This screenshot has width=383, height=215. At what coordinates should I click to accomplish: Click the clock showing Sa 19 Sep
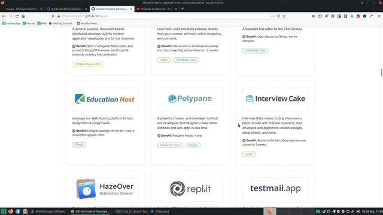click(x=372, y=211)
